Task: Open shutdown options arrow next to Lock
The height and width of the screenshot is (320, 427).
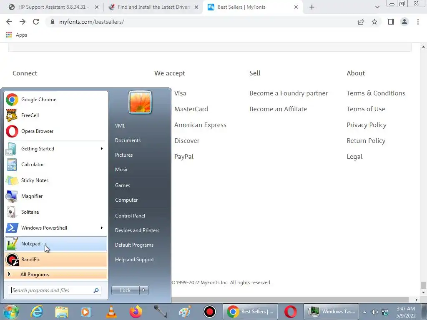Action: point(144,290)
